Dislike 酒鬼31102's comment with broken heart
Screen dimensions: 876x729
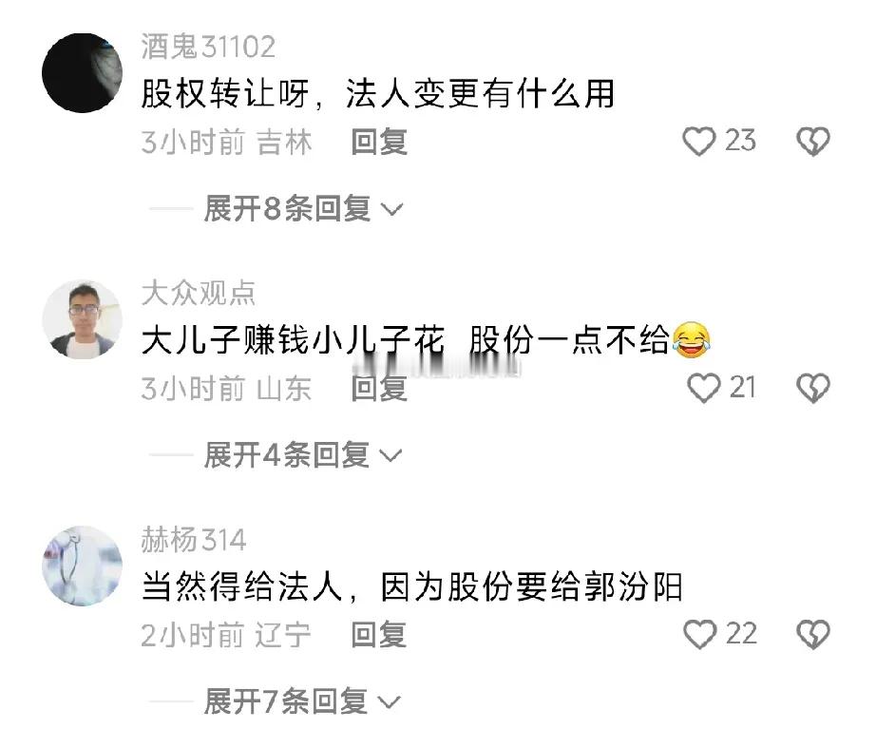point(813,142)
